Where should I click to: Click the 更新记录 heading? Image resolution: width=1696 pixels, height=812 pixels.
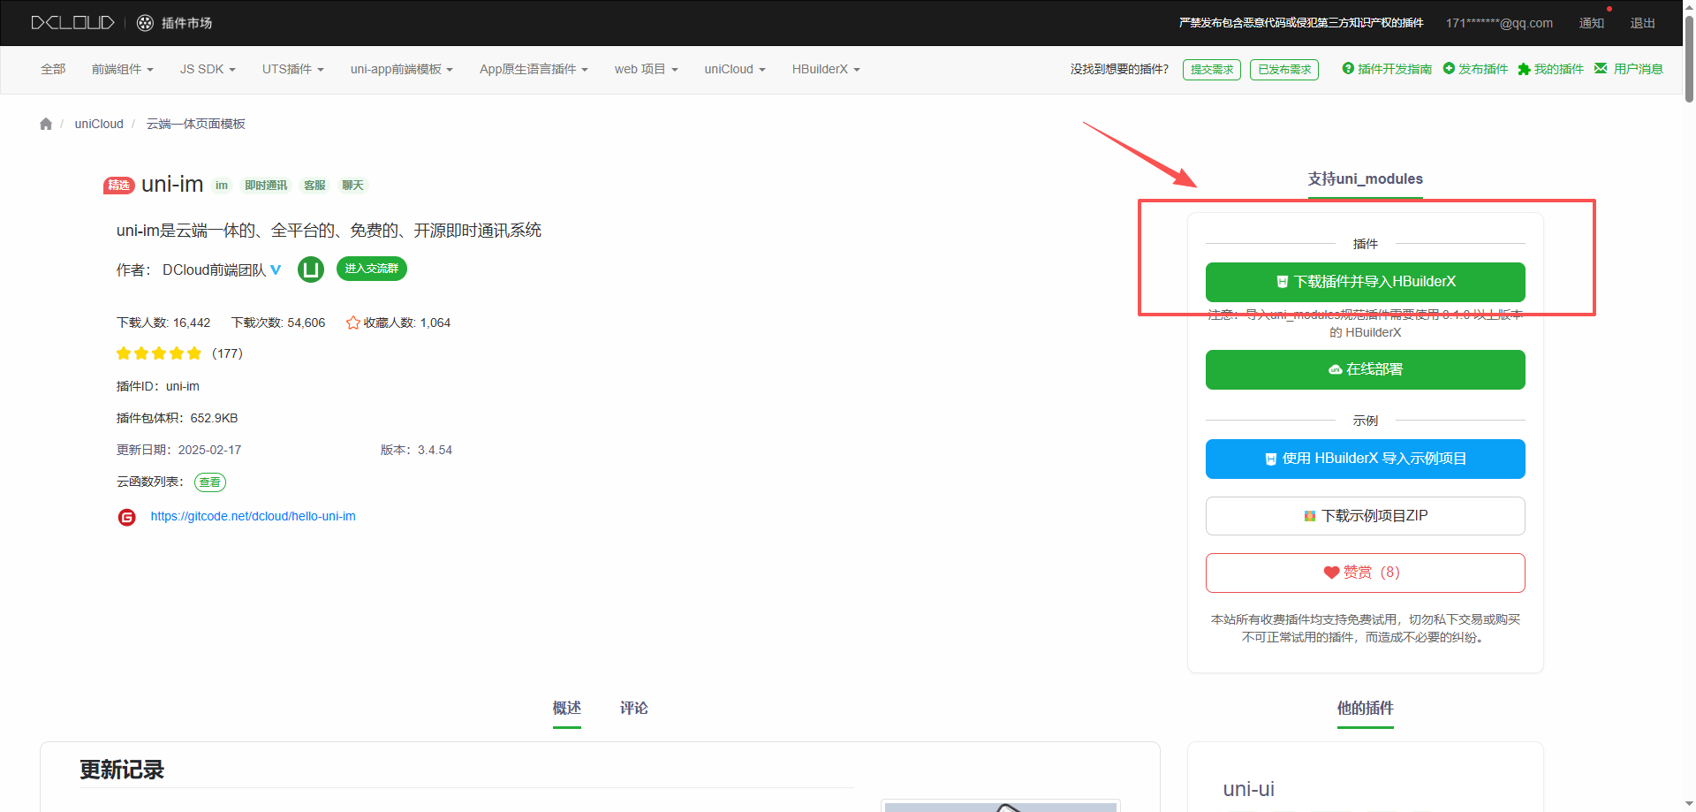pos(122,770)
